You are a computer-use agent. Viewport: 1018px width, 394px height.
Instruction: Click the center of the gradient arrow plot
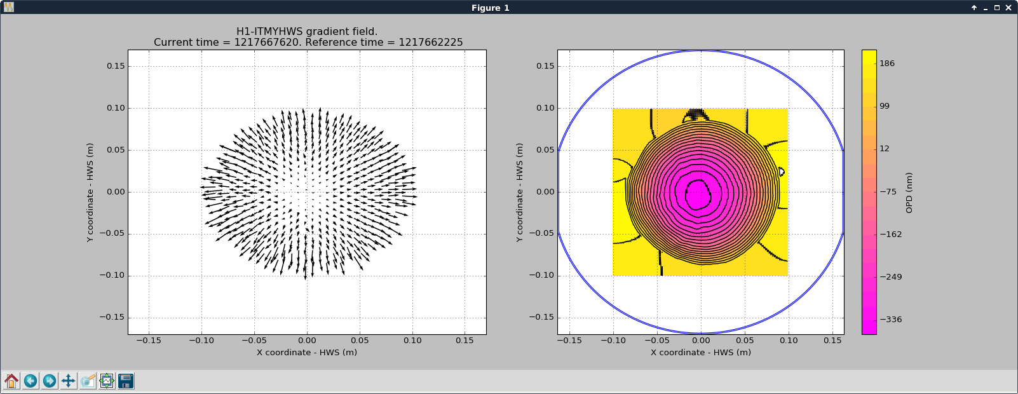point(307,192)
